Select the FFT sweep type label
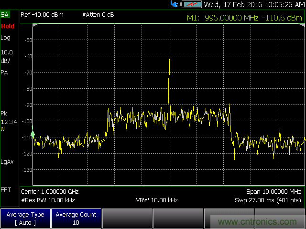Viewport: 306px width, 229px height. pos(6,189)
